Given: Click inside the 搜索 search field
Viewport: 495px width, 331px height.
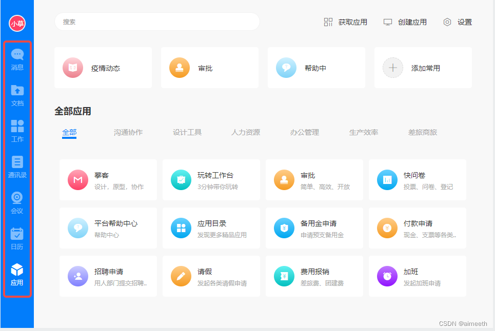Looking at the screenshot, I should 157,22.
